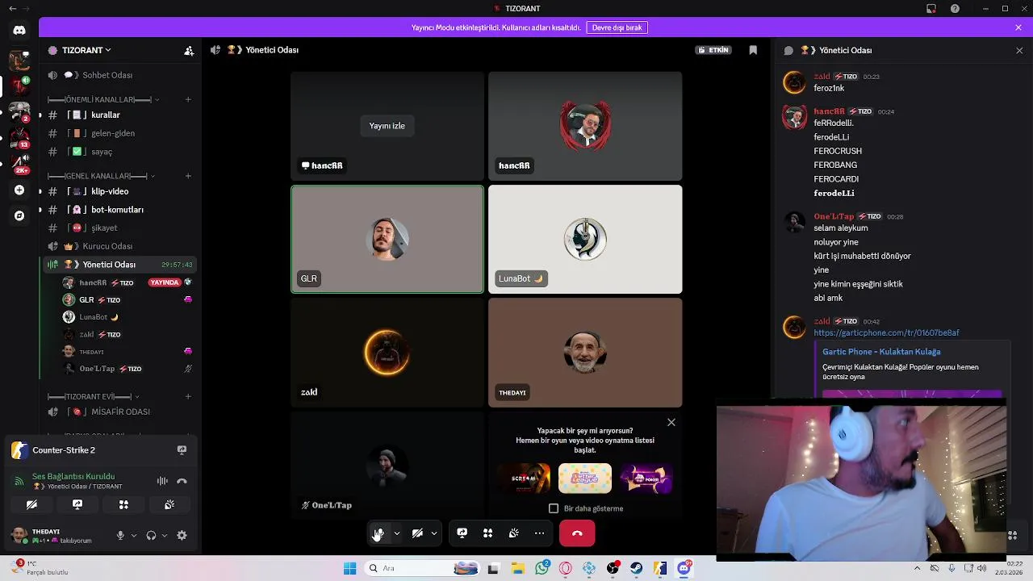This screenshot has height=581, width=1033.
Task: Toggle microphone mute in the call bar
Action: (378, 533)
